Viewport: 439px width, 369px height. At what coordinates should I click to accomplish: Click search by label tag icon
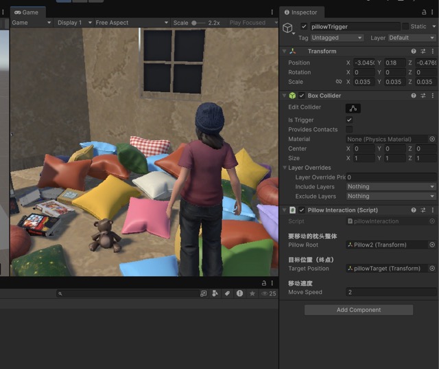227,293
